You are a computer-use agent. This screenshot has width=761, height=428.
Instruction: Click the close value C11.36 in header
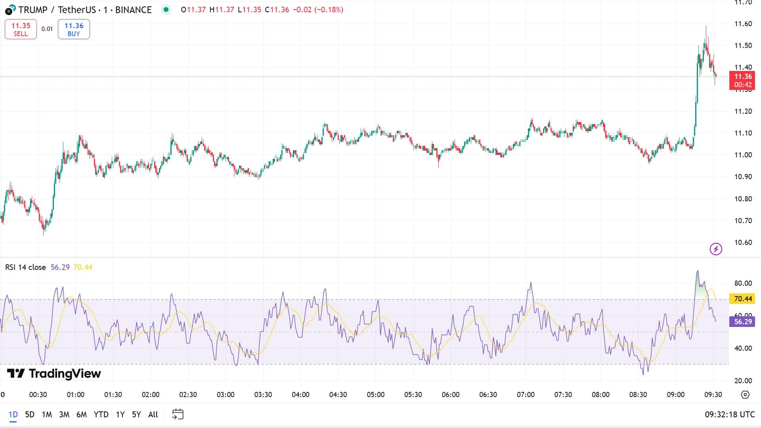[277, 10]
